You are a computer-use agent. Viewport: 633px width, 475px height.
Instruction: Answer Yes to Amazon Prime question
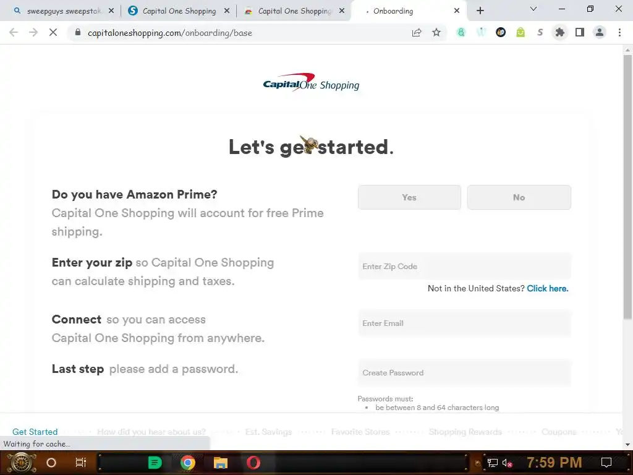(409, 197)
